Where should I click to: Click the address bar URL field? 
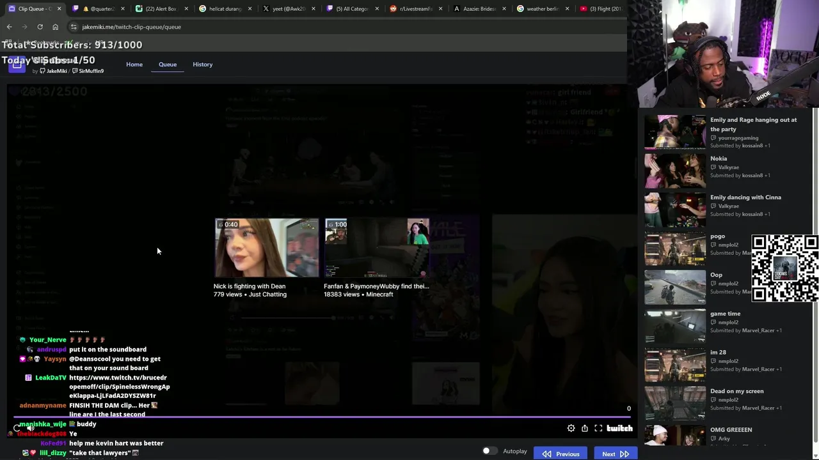(346, 27)
